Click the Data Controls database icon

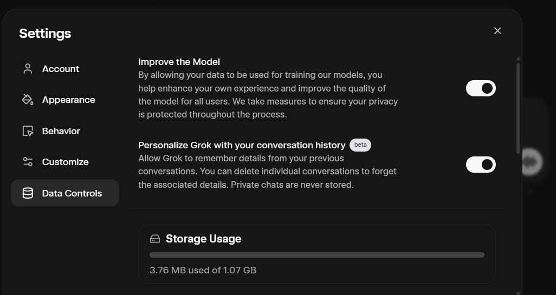click(x=28, y=193)
